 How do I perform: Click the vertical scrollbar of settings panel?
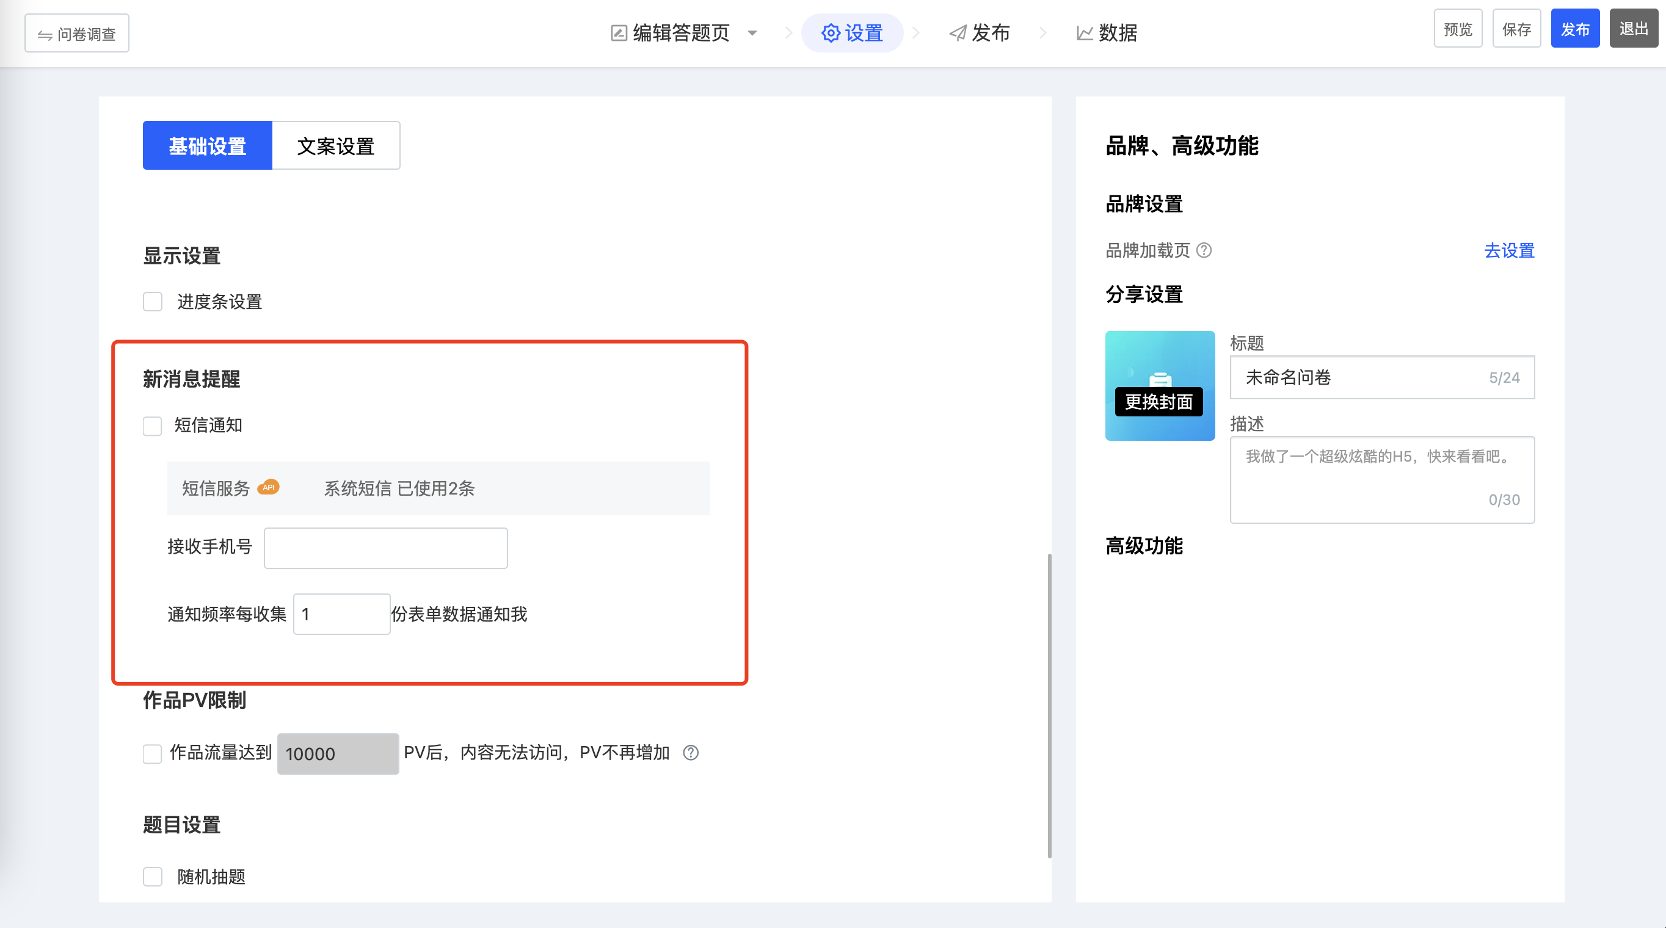1049,705
